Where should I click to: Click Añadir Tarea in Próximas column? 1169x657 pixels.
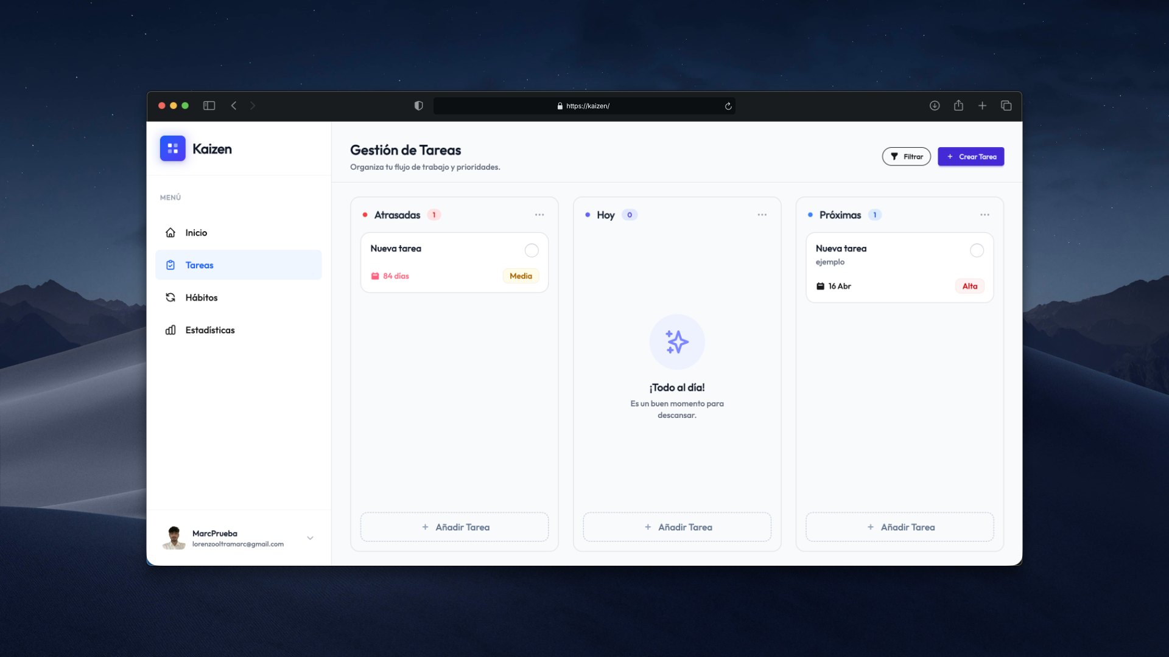(900, 527)
